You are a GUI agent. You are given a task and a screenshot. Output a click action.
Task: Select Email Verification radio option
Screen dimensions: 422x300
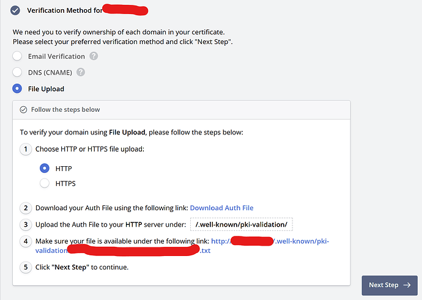tap(17, 56)
